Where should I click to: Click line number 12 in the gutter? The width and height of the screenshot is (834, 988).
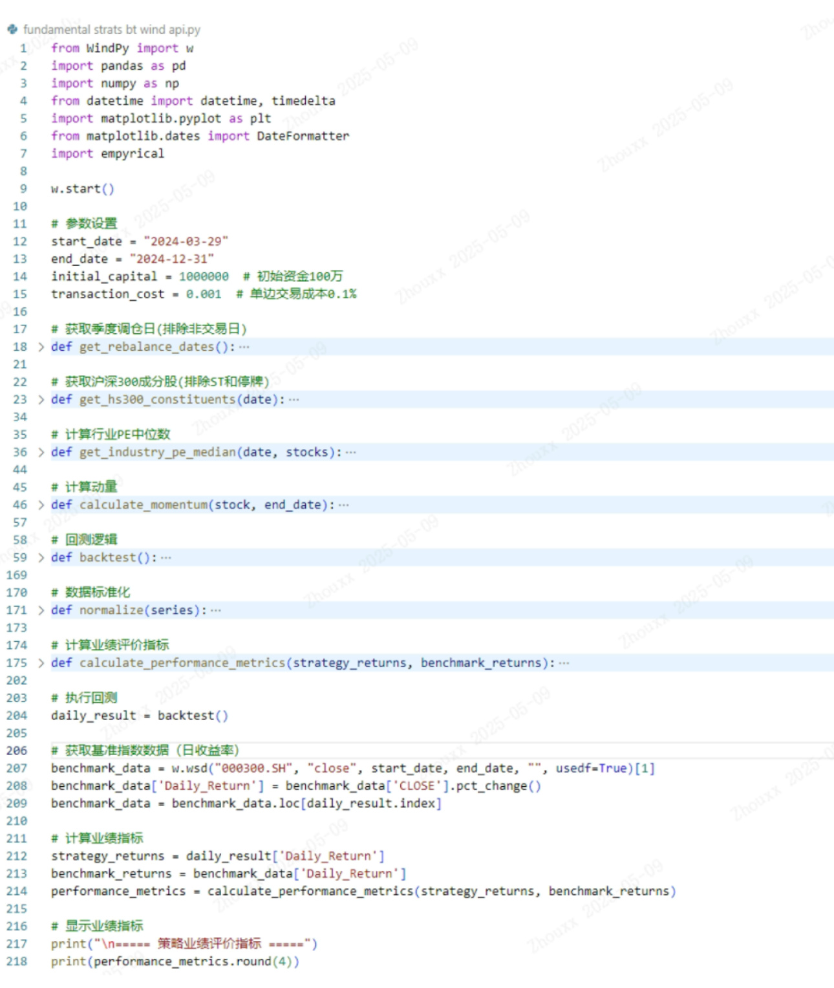(20, 241)
